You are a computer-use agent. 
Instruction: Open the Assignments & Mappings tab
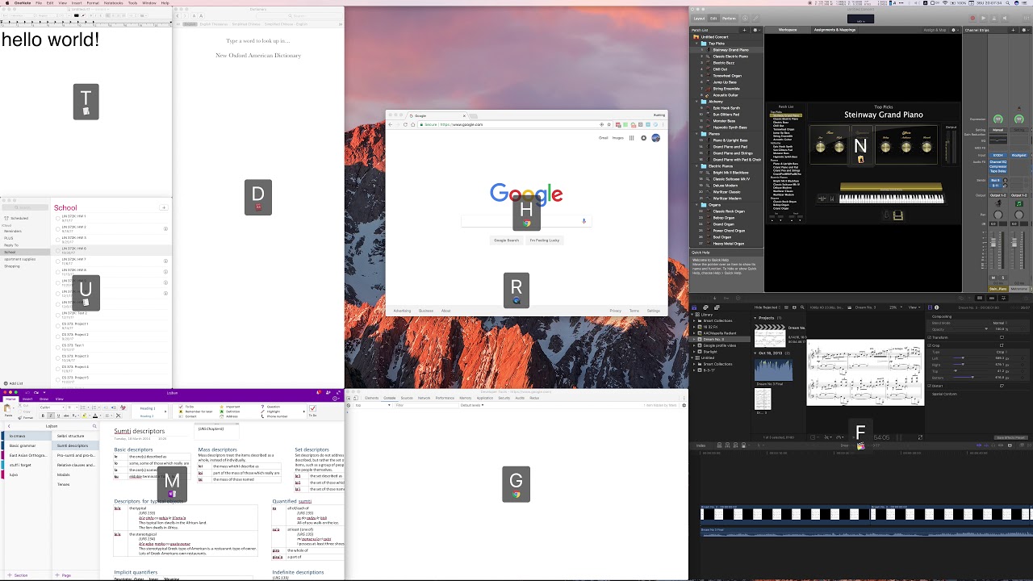(834, 30)
